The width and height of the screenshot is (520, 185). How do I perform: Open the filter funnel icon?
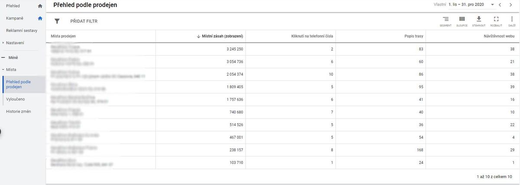point(57,21)
